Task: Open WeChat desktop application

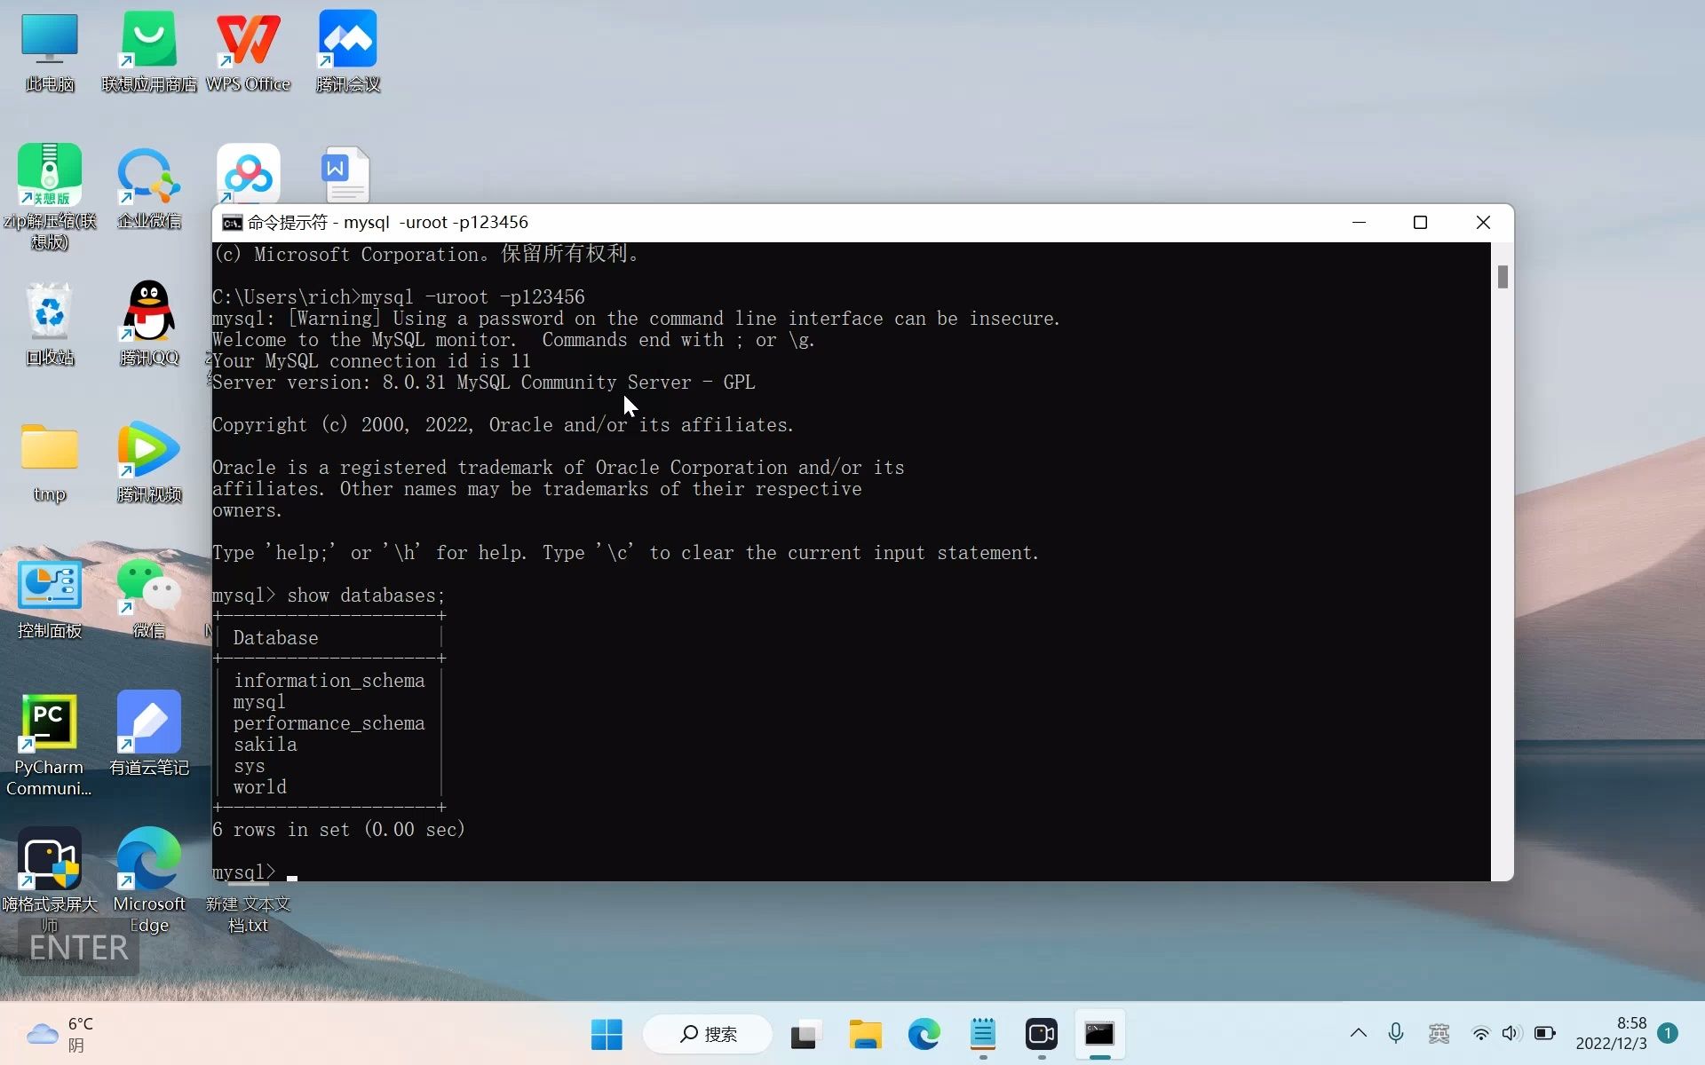Action: pos(147,596)
